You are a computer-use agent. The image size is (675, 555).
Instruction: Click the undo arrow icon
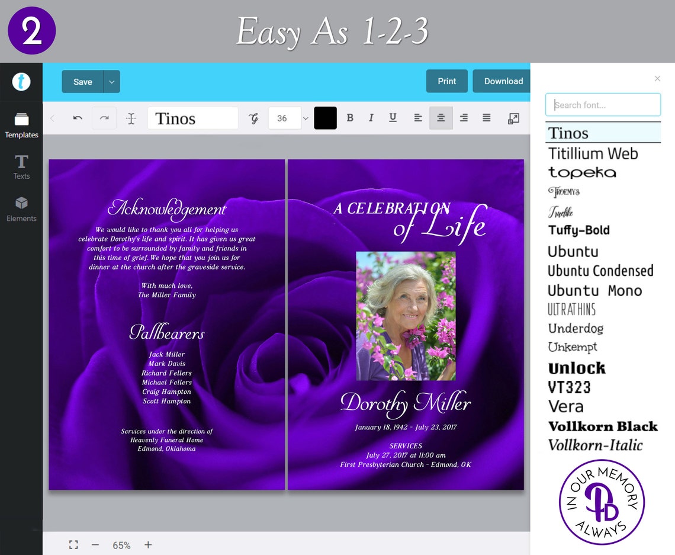point(78,118)
